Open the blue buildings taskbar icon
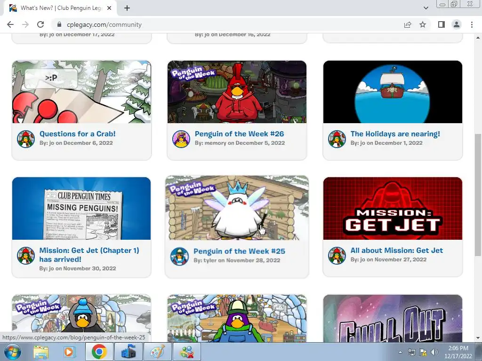The image size is (482, 361). pyautogui.click(x=128, y=352)
